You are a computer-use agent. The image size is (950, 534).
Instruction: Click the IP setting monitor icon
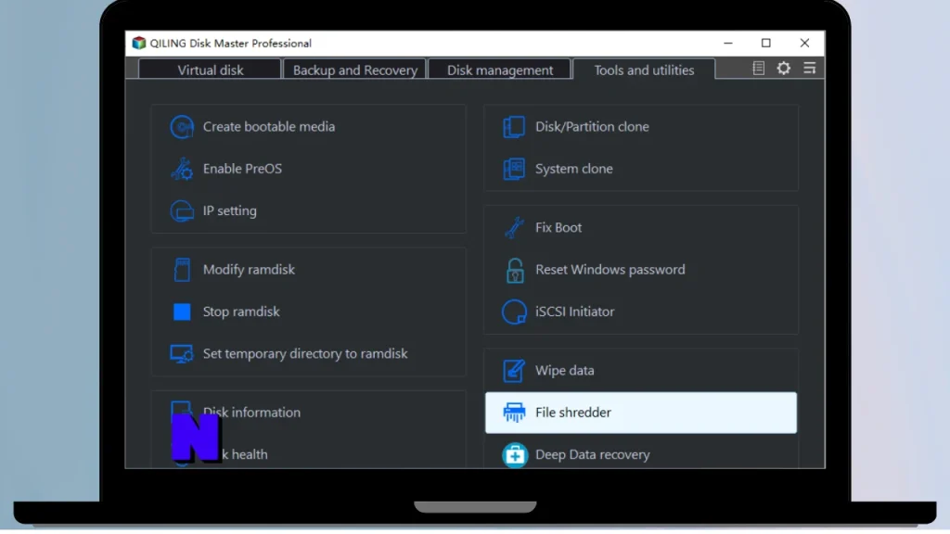click(182, 211)
